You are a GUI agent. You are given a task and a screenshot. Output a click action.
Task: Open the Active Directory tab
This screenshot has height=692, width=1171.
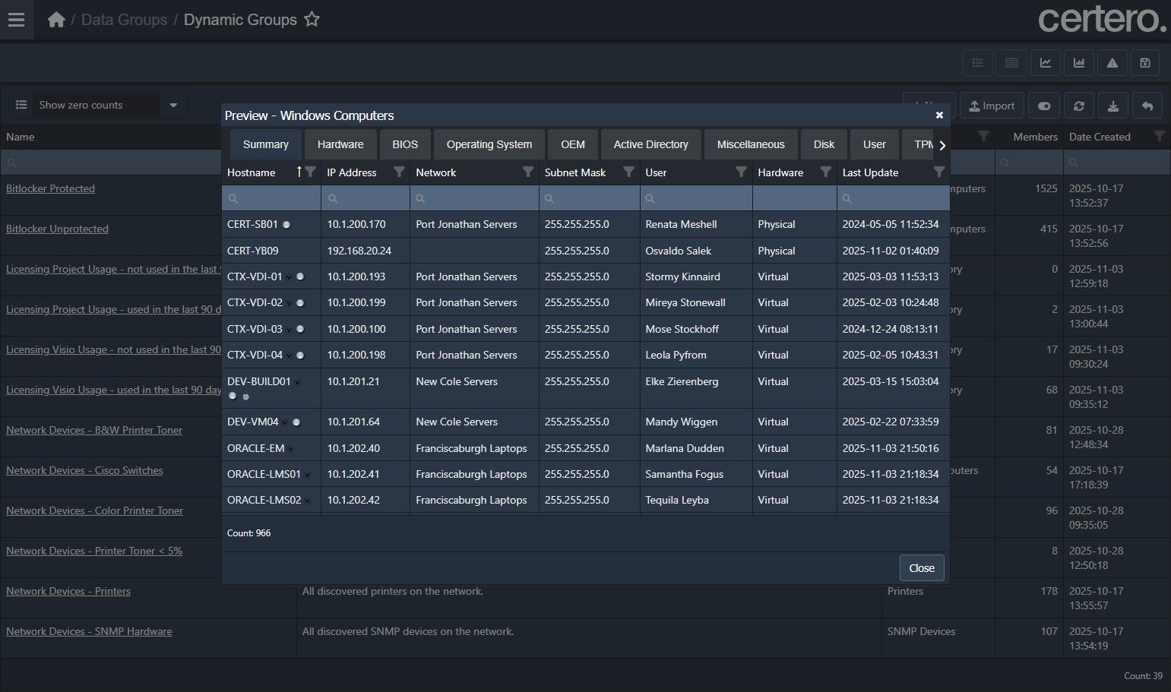pos(650,144)
